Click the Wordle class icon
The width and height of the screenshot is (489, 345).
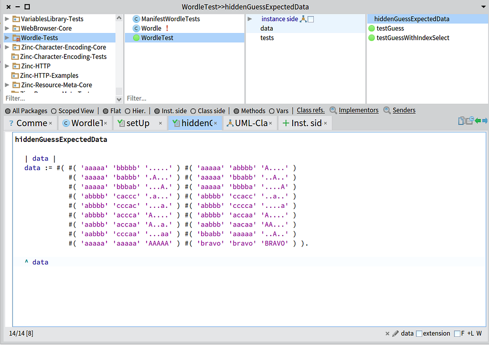click(x=136, y=28)
